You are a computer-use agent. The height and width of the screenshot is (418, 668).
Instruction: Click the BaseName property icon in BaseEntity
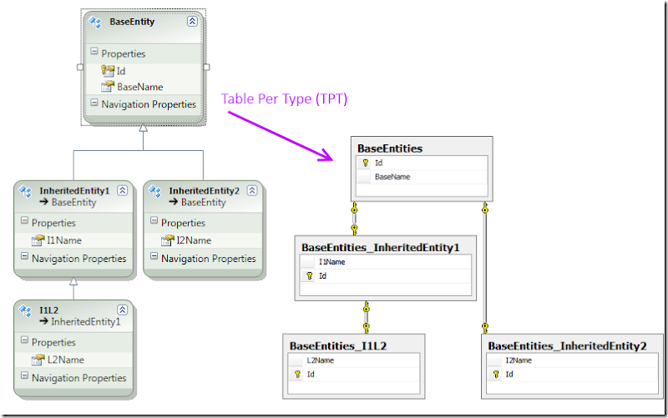(x=108, y=87)
